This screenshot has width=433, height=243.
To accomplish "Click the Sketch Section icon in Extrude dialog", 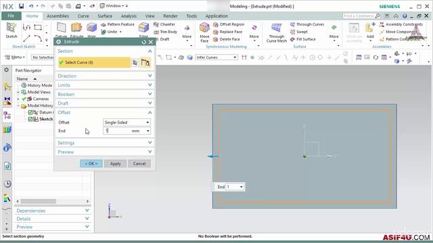I will (135, 63).
